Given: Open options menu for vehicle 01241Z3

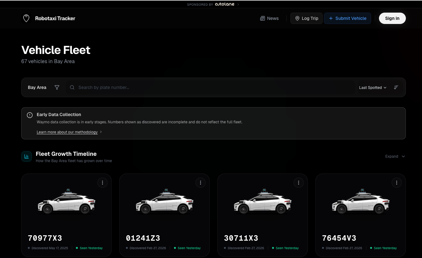Looking at the screenshot, I should coord(201,183).
